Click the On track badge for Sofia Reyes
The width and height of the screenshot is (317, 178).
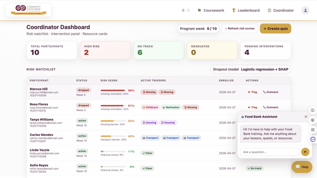coord(254,168)
